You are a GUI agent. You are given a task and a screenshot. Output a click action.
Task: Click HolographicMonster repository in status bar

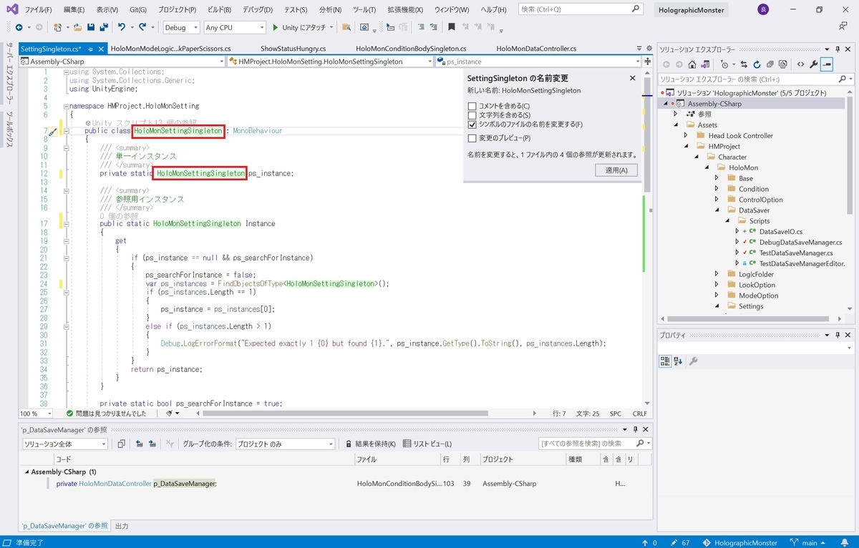(x=739, y=542)
